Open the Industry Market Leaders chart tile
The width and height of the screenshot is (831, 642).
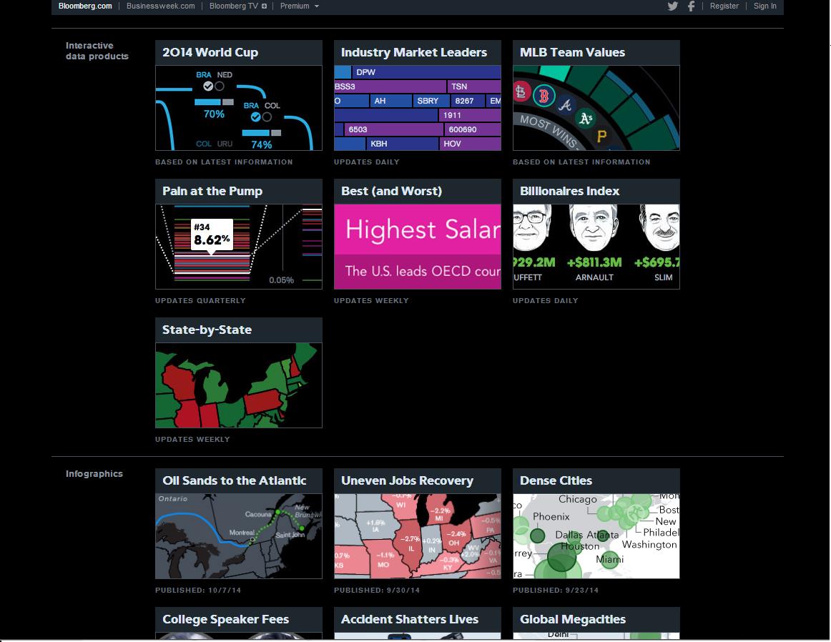[417, 108]
